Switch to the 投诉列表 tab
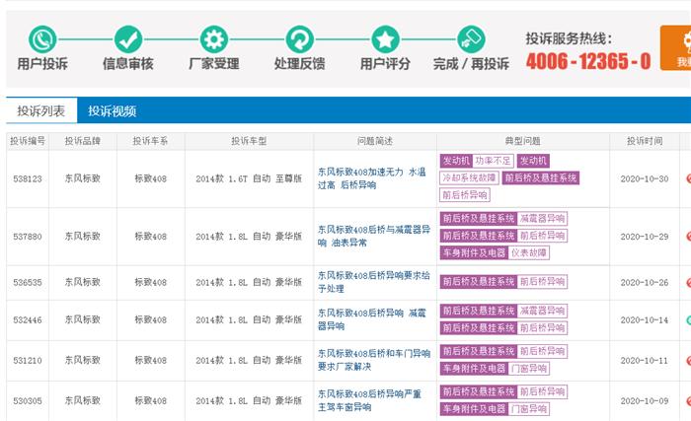The width and height of the screenshot is (691, 421). tap(41, 110)
